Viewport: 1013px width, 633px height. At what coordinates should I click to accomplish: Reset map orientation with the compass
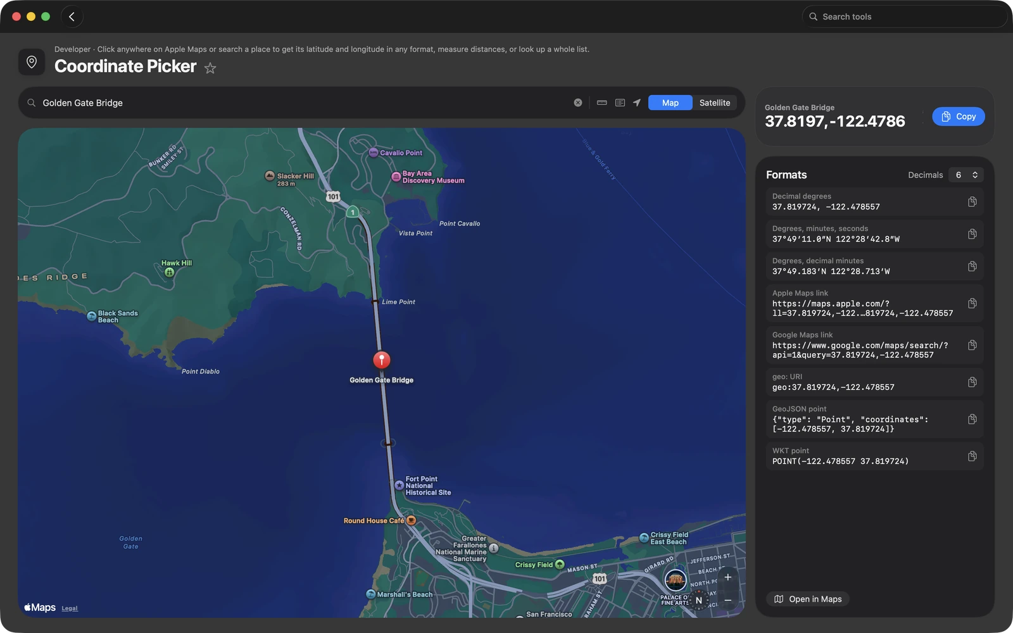[698, 600]
